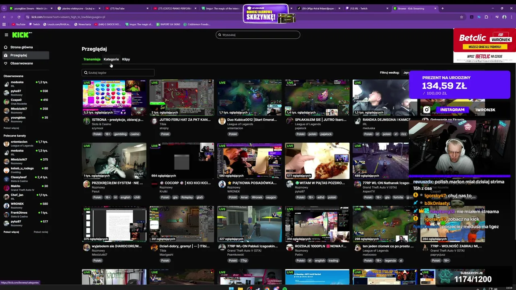Open kebab_u_rudego in recommended channels
516x290 pixels.
pos(26,170)
